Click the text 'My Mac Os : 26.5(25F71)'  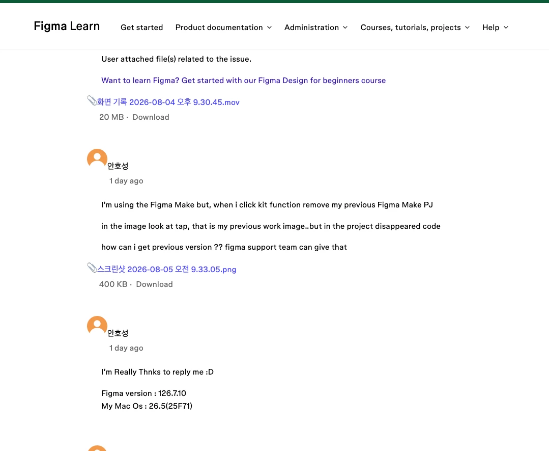[x=147, y=406]
